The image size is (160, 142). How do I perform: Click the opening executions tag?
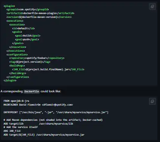click(x=15, y=21)
